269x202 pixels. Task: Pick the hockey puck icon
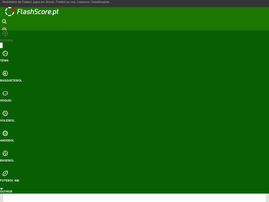5,93
